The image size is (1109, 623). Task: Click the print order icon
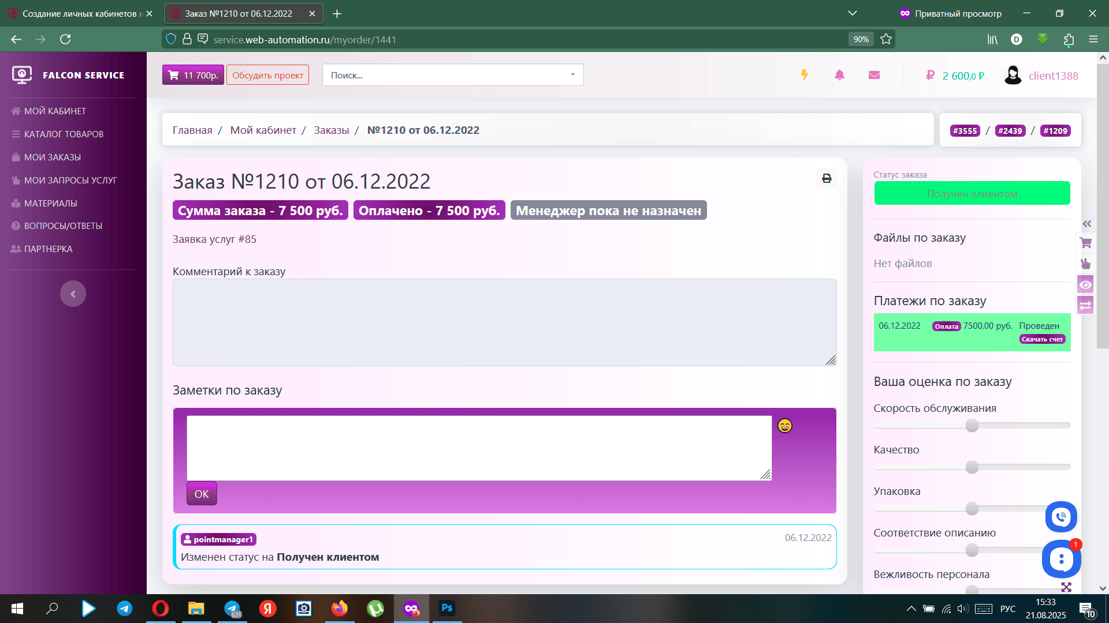click(827, 178)
